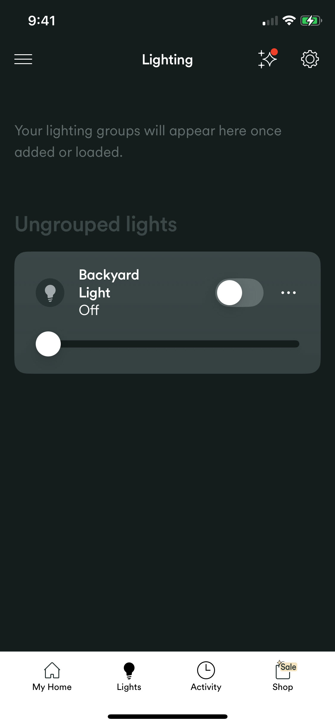
Task: Tap the Activity clock icon
Action: click(206, 670)
